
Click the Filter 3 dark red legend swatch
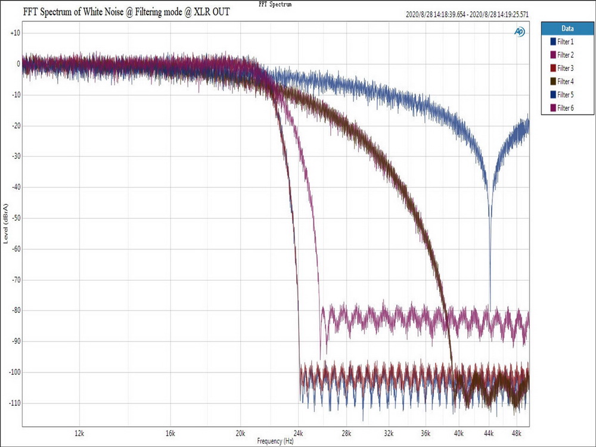click(x=552, y=68)
